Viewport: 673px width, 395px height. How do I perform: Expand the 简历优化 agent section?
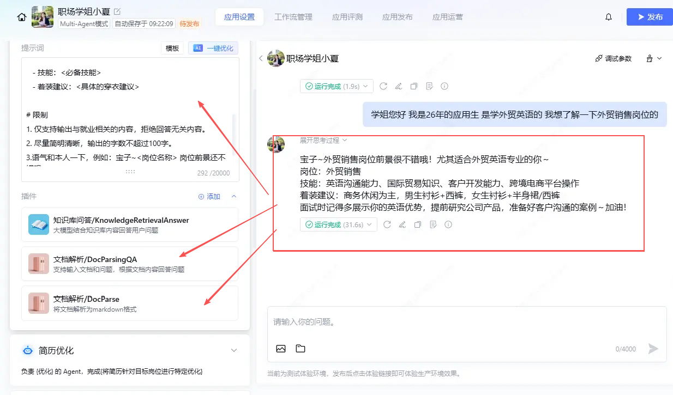click(x=234, y=350)
